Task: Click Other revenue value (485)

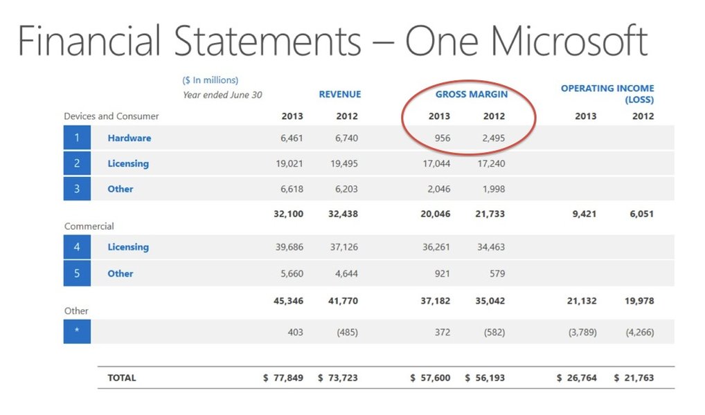Action: click(347, 333)
